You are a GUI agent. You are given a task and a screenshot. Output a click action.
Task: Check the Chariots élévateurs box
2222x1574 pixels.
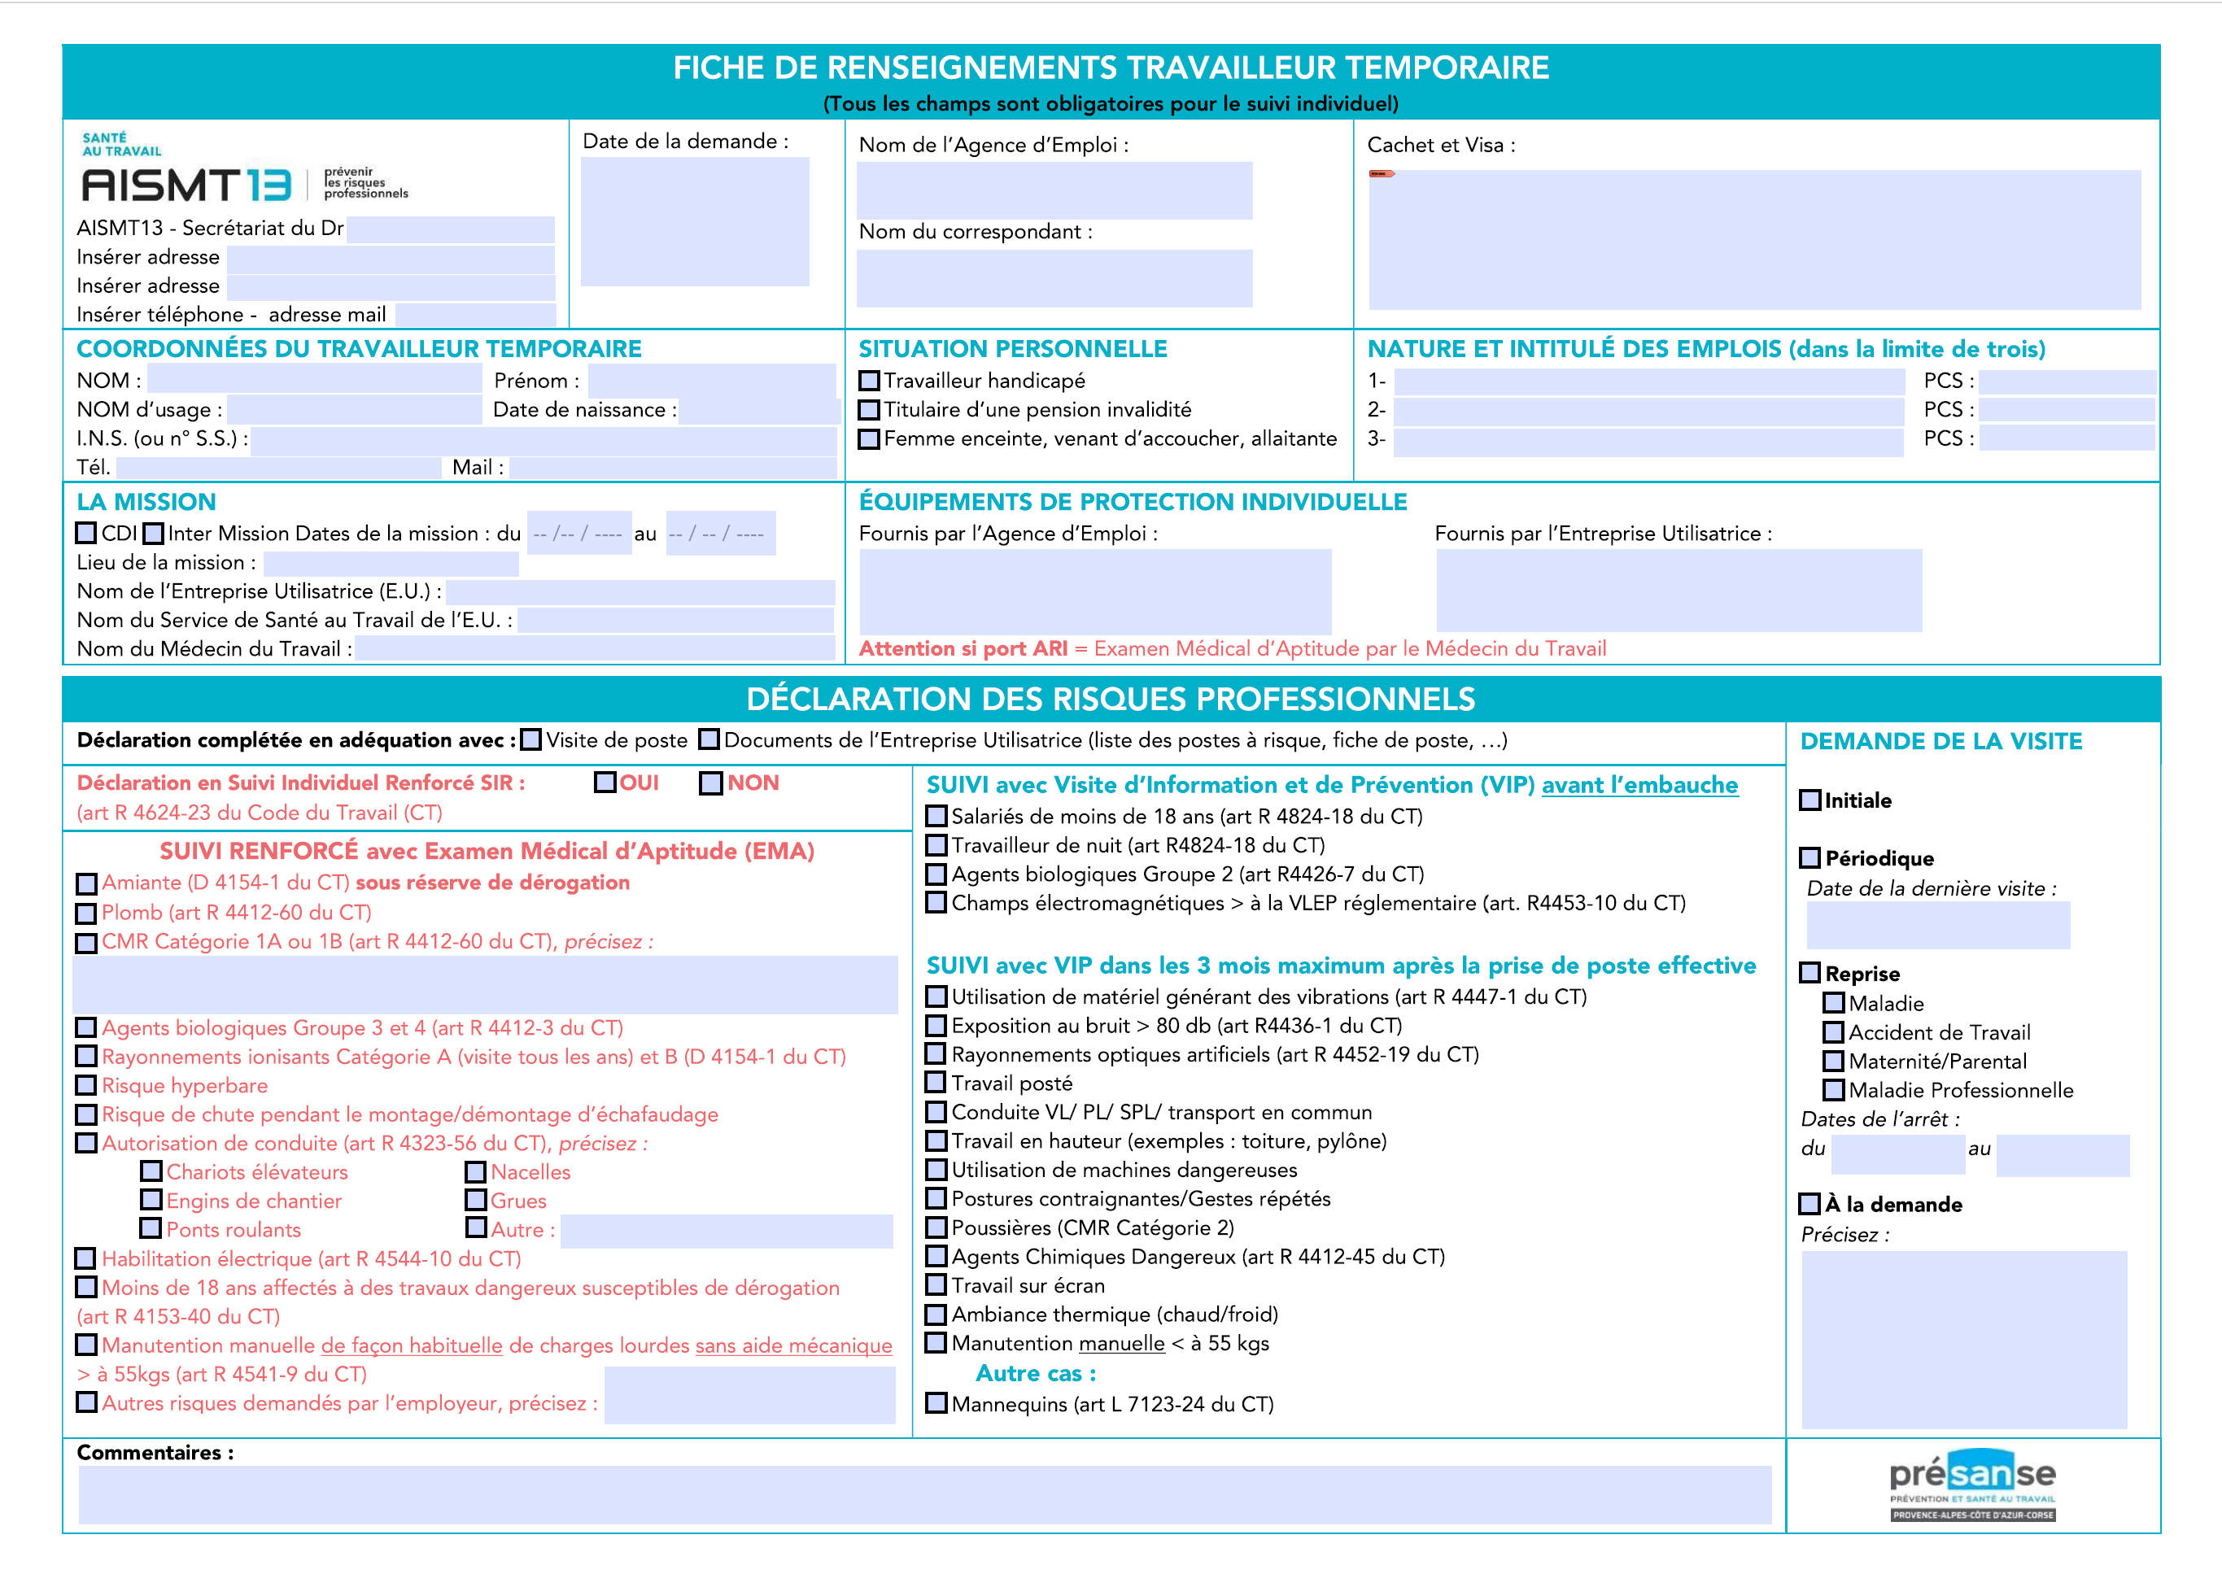point(151,1172)
